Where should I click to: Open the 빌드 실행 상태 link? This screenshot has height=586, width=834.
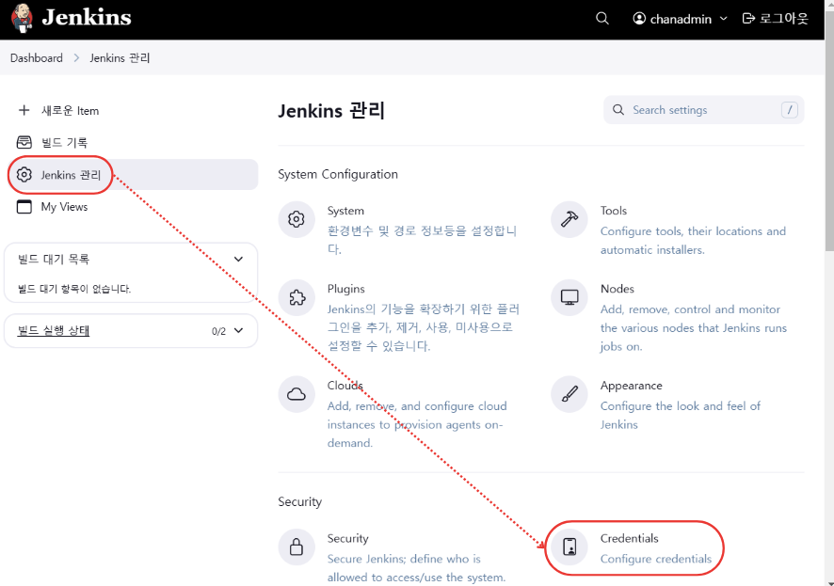(54, 330)
